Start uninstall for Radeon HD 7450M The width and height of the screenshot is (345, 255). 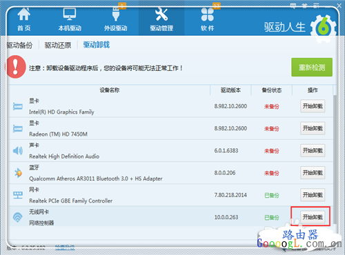313,128
